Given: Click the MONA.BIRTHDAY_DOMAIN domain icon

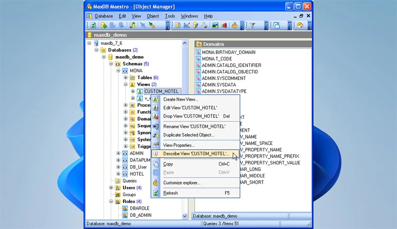Looking at the screenshot, I should pyautogui.click(x=198, y=53).
